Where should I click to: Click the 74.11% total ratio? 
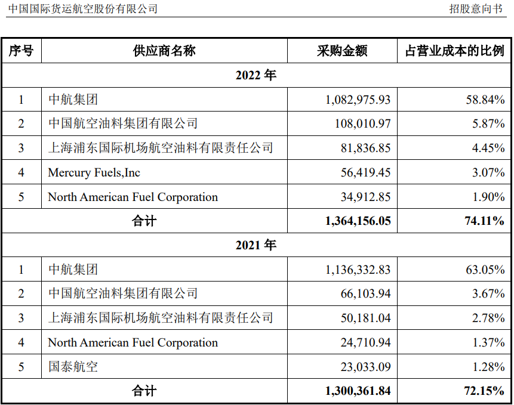pyautogui.click(x=485, y=221)
